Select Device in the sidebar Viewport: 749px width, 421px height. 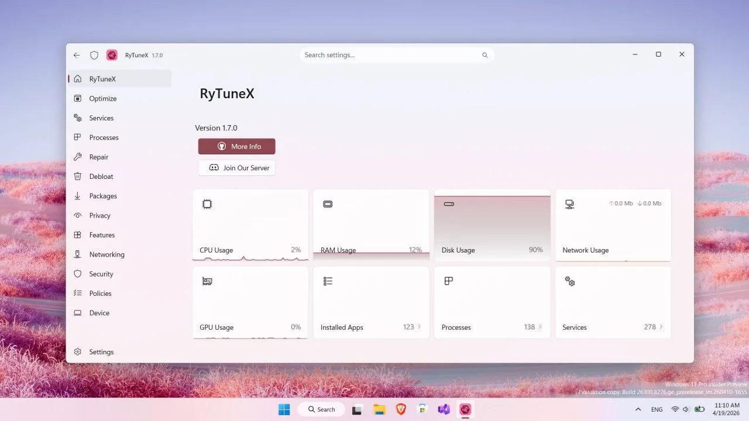pyautogui.click(x=119, y=313)
